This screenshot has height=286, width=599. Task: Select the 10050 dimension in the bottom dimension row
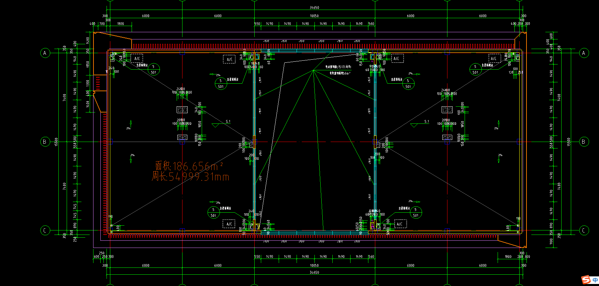click(x=314, y=265)
